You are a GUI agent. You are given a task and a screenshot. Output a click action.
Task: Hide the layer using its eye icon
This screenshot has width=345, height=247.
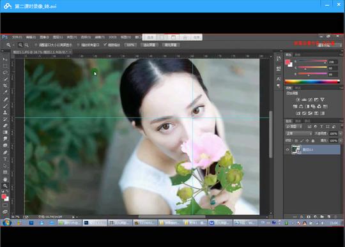[287, 149]
